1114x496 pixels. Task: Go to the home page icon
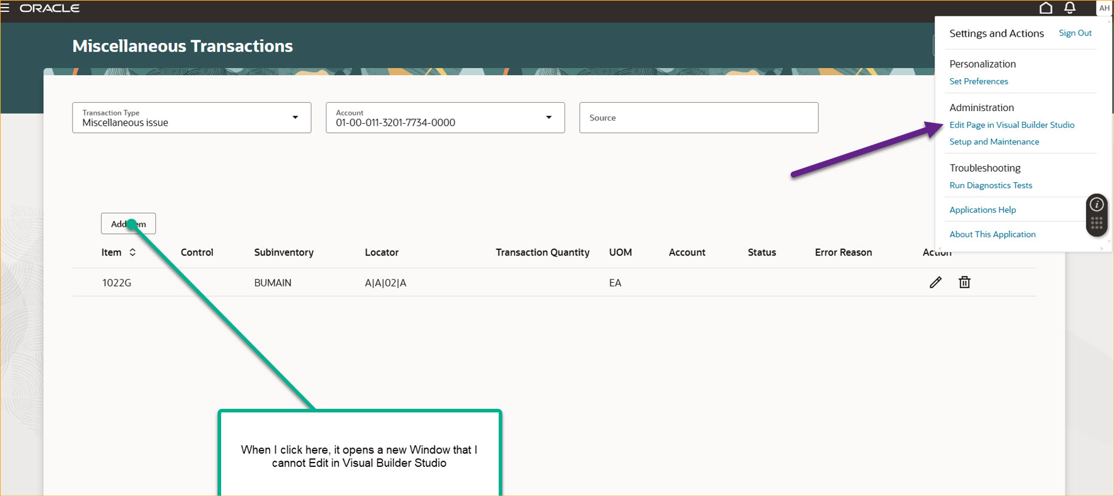pos(1046,8)
